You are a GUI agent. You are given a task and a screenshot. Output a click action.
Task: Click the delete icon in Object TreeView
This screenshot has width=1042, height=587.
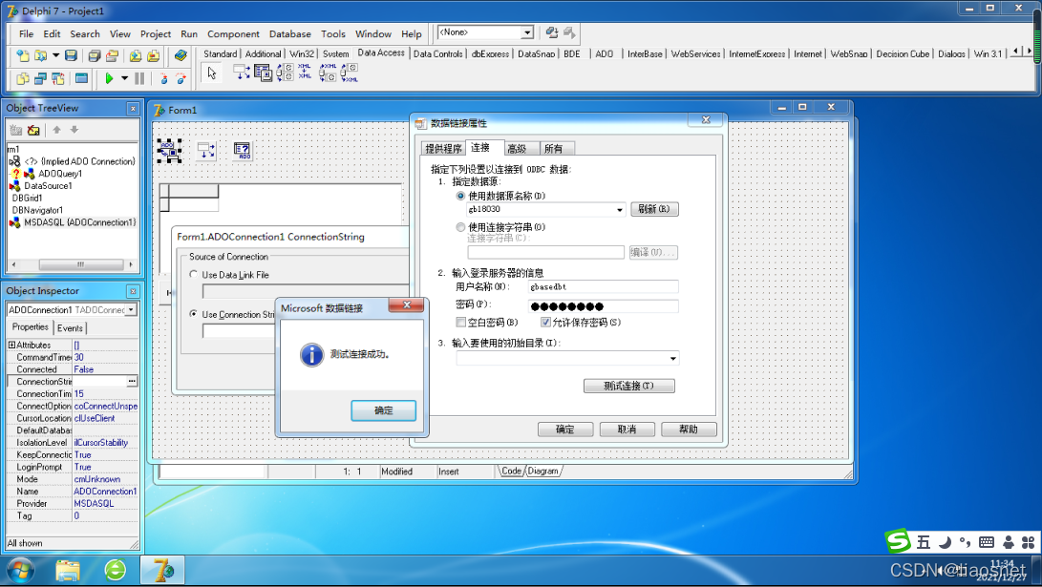point(33,130)
